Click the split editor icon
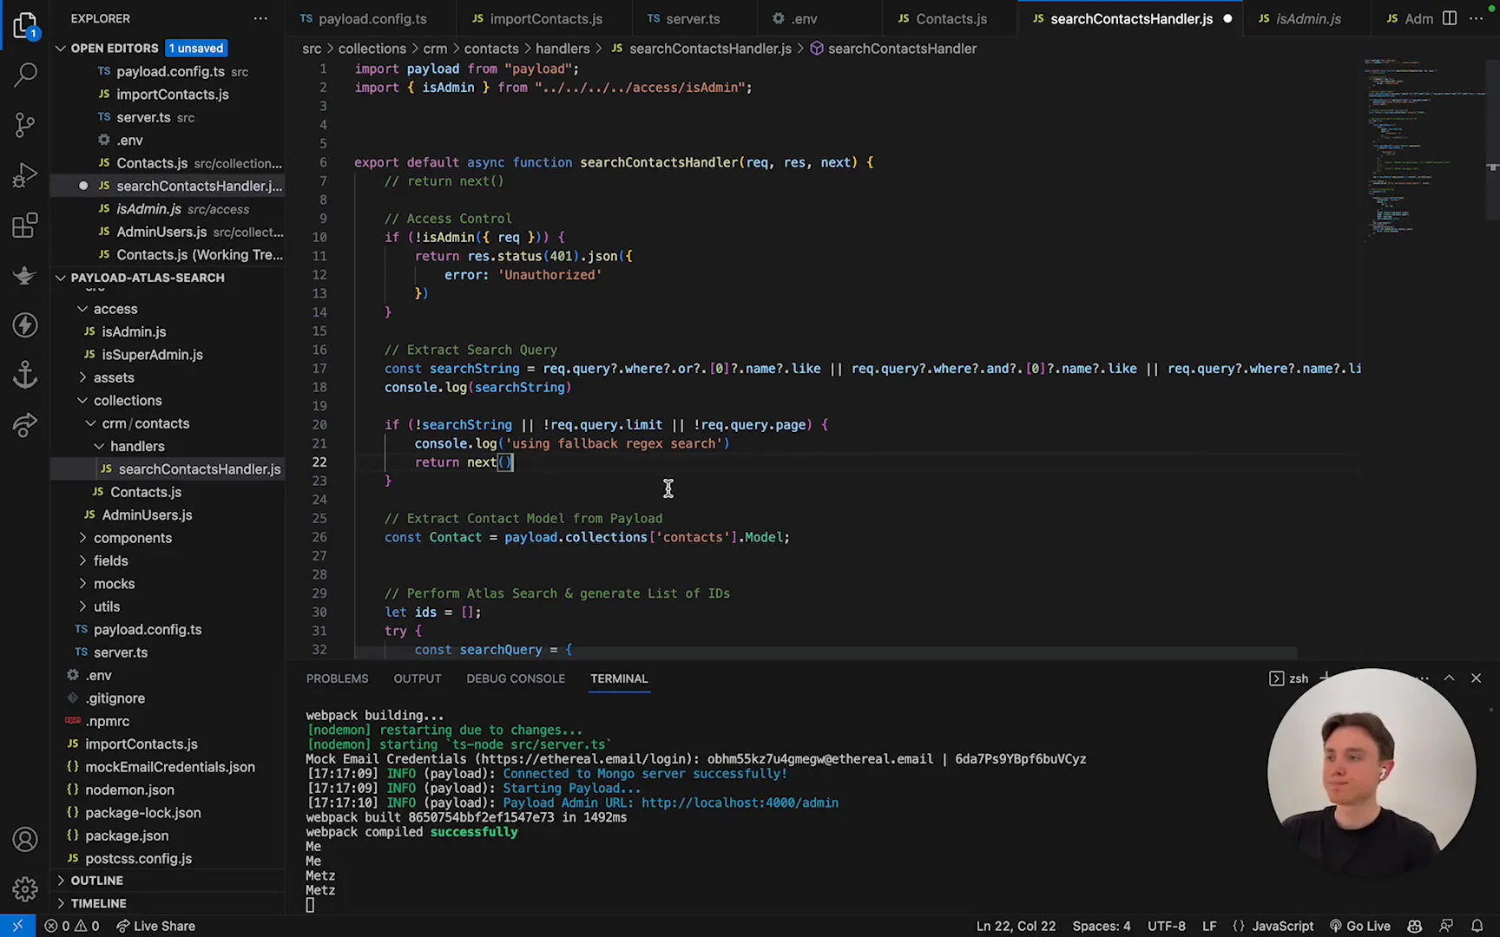Image resolution: width=1500 pixels, height=937 pixels. pyautogui.click(x=1449, y=18)
